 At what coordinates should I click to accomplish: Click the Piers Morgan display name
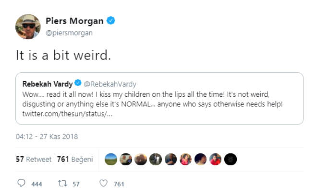(x=74, y=21)
